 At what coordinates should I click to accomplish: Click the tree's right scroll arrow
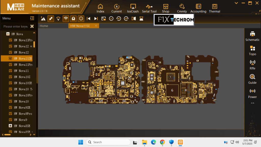pyautogui.click(x=31, y=135)
